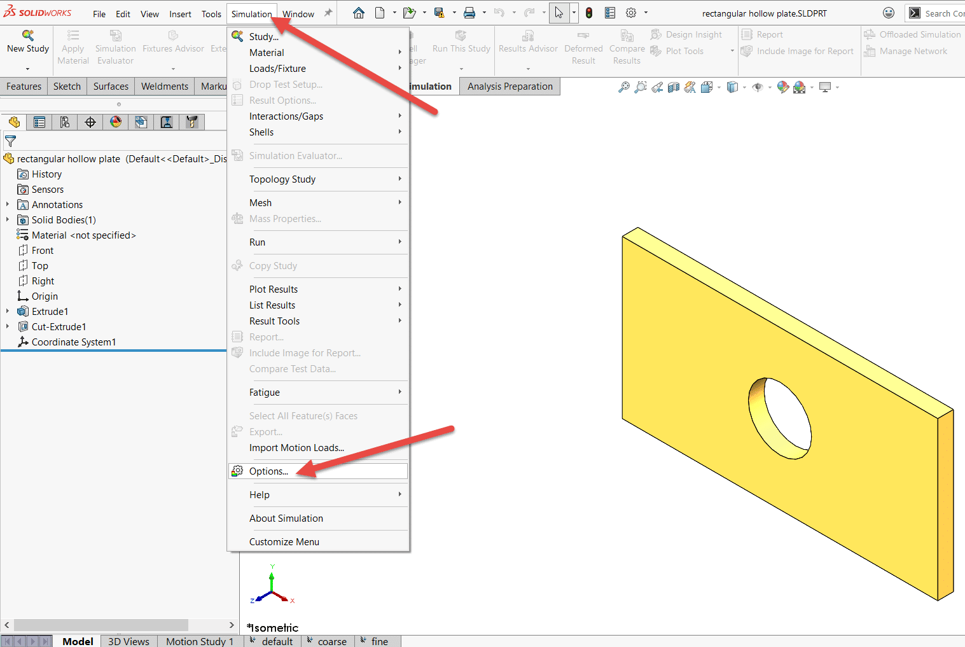Viewport: 965px width, 647px height.
Task: Click the Section View icon
Action: pyautogui.click(x=674, y=87)
